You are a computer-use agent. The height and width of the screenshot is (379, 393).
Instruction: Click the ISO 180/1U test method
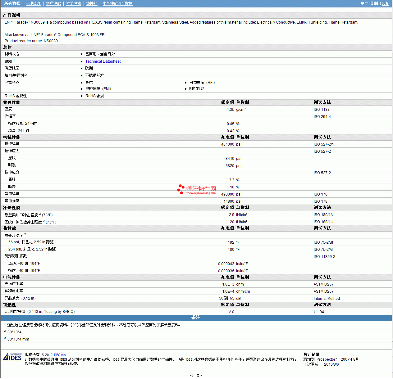(323, 222)
